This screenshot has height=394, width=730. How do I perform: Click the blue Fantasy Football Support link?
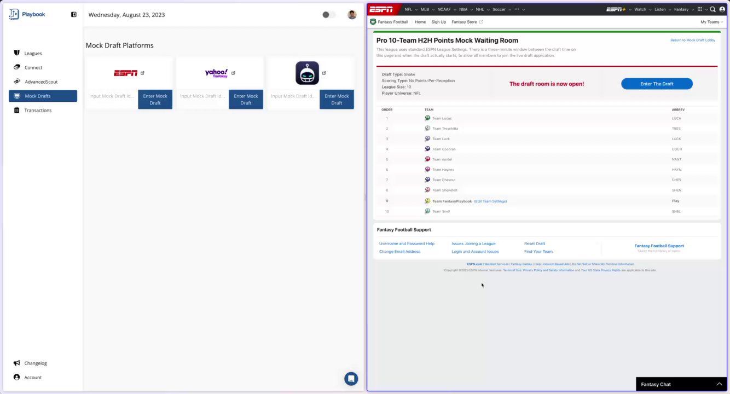pyautogui.click(x=659, y=246)
